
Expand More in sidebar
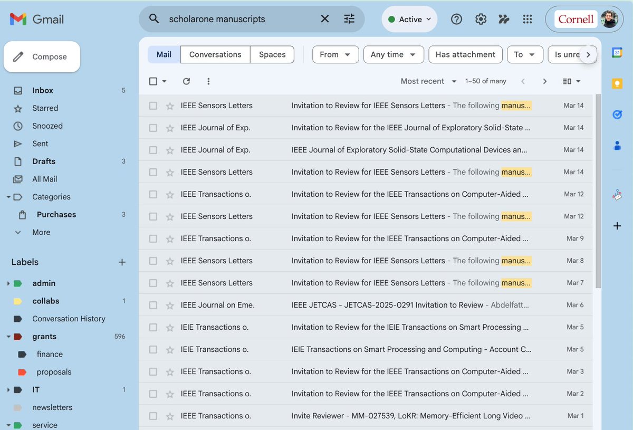(41, 232)
